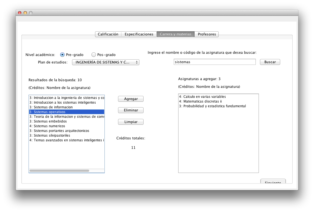The height and width of the screenshot is (212, 314).
Task: Select Calculo en varias variables
Action: 218,96
